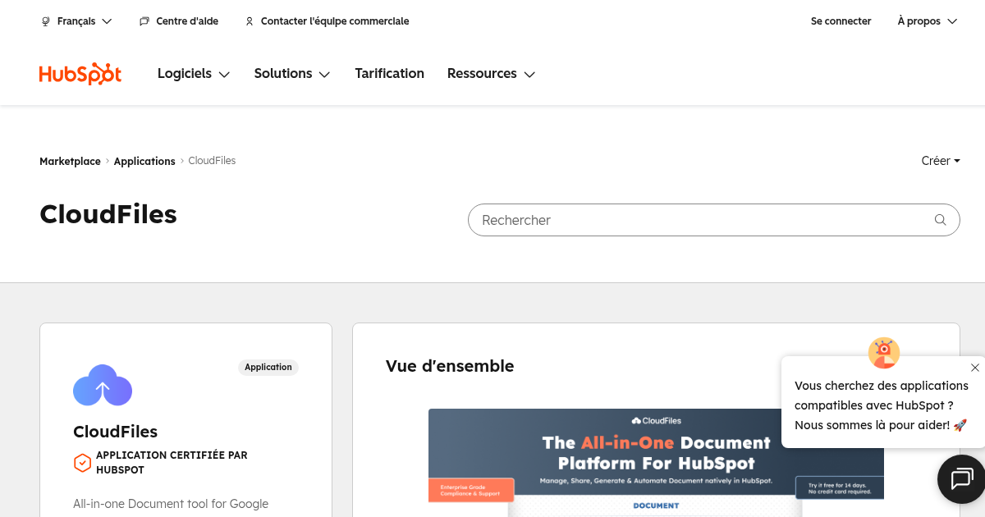Click the globe language icon

click(x=46, y=21)
